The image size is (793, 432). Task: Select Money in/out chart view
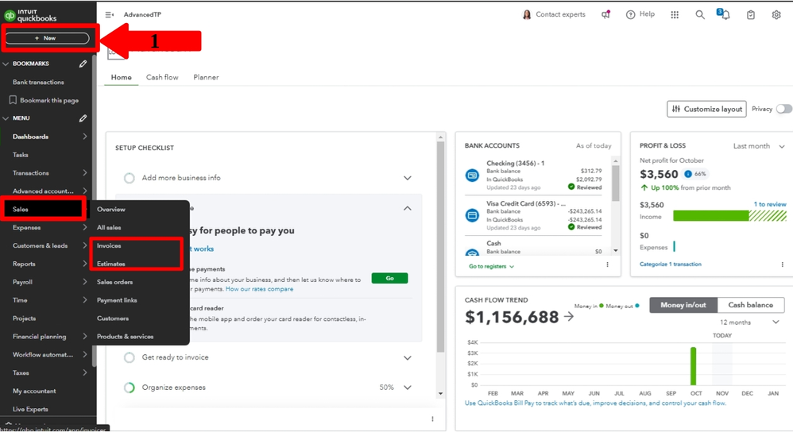click(683, 305)
